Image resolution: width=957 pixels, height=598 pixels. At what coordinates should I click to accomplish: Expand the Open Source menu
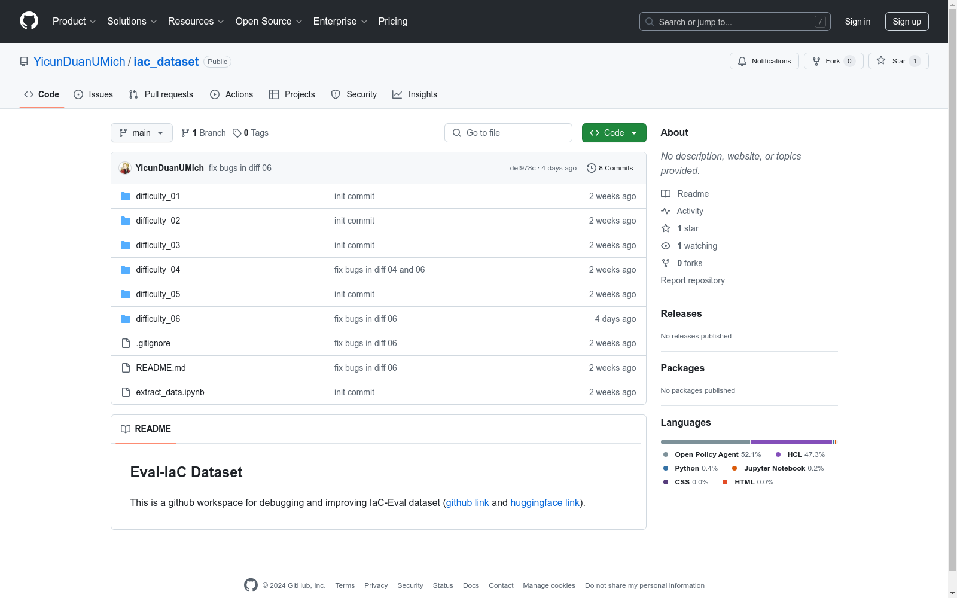269,22
